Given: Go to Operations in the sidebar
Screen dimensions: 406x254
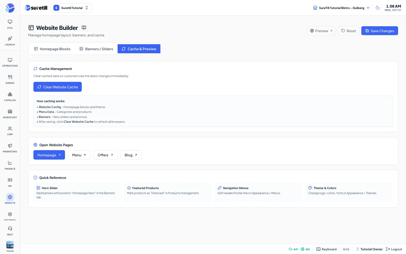Looking at the screenshot, I should 10,62.
